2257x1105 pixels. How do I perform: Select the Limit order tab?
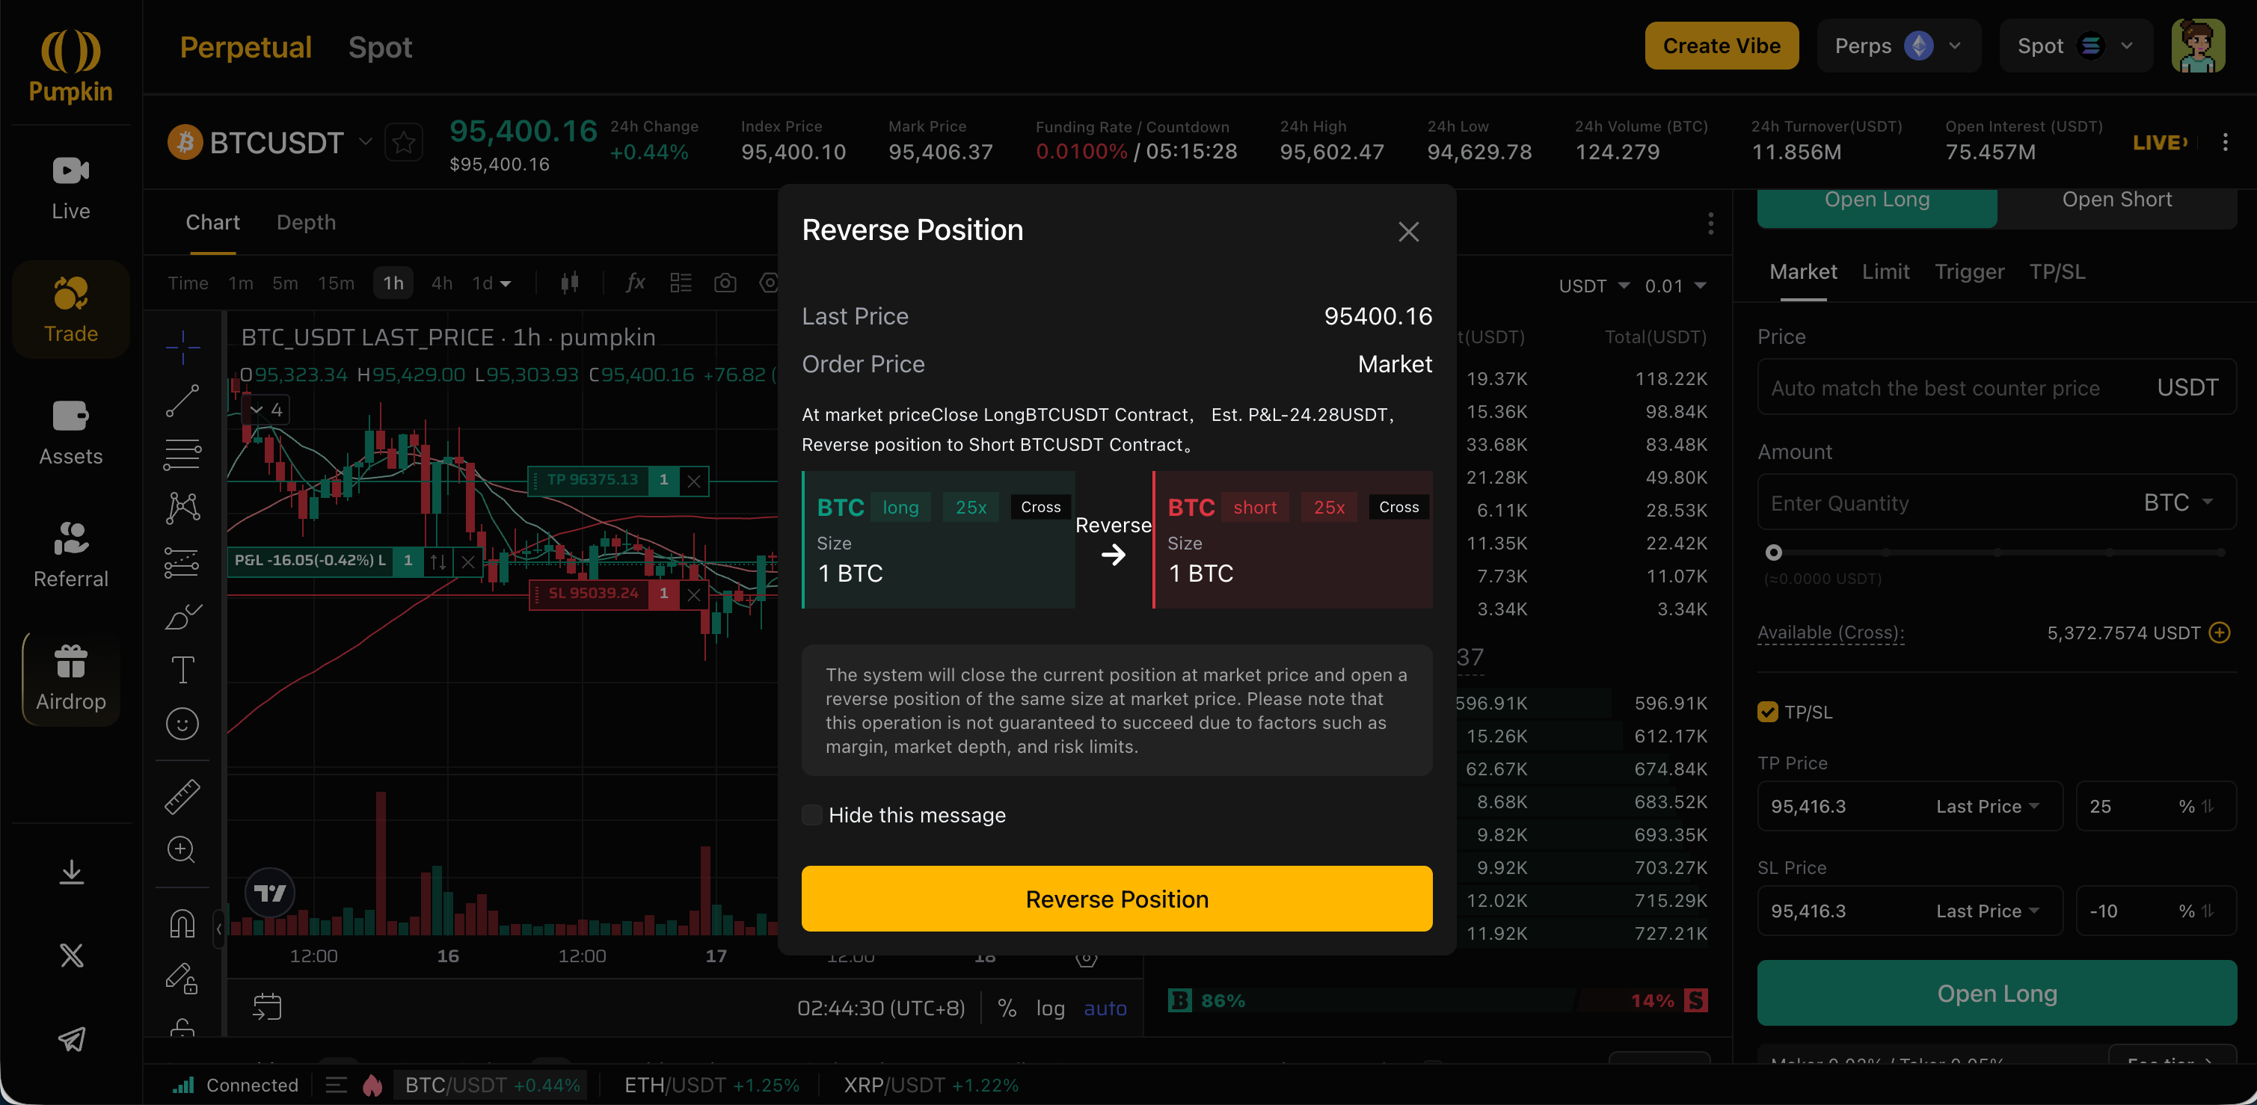coord(1885,272)
